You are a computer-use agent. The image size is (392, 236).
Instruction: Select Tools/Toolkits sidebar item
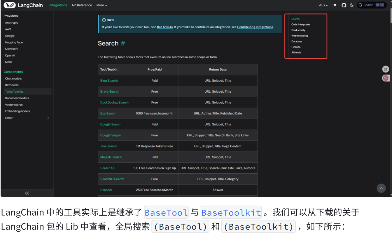point(27,91)
